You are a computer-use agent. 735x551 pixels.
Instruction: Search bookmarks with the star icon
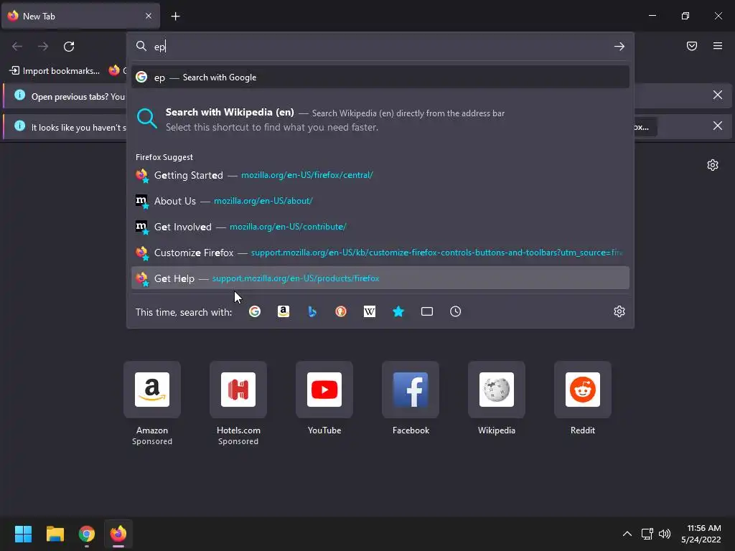click(x=398, y=311)
